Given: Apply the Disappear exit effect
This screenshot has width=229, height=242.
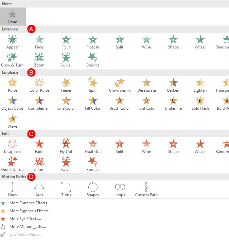Looking at the screenshot, I should point(12,146).
